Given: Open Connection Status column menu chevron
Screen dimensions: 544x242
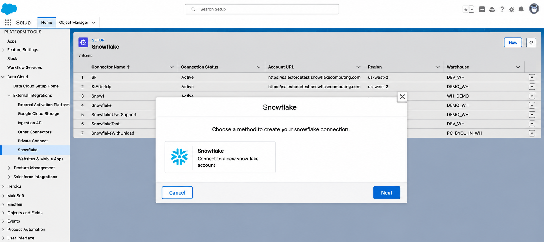Looking at the screenshot, I should (258, 67).
